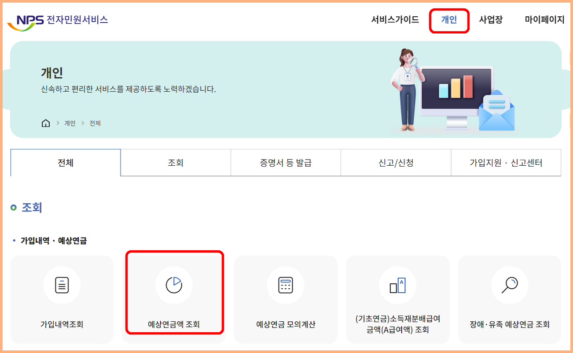Open 가입내역조회 using the document icon
Screen dimensions: 573x353
(62, 285)
